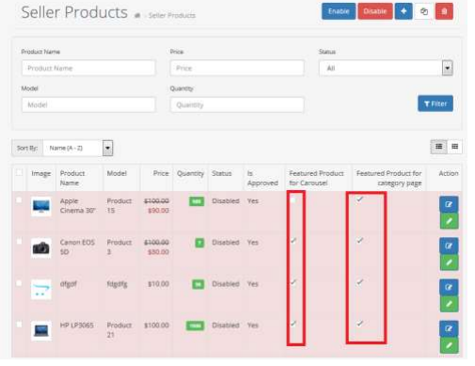
Task: Open the Status All dropdown
Action: point(386,68)
